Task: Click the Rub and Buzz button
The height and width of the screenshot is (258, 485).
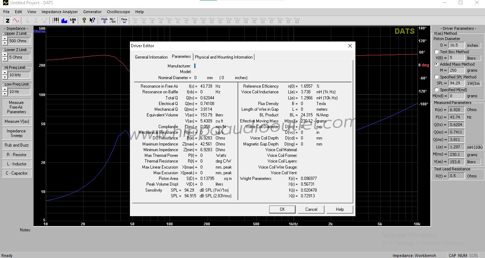Action: tap(17, 145)
